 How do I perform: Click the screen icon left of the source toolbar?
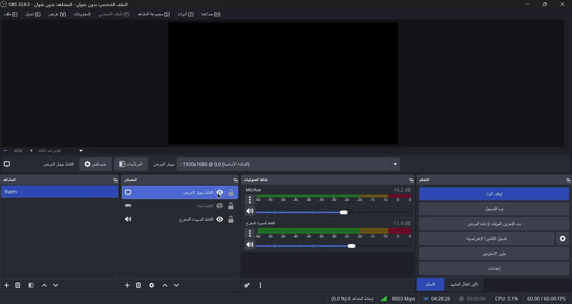tap(7, 164)
